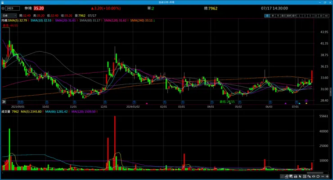Click the event marker above 11/01 date

[x=75, y=102]
